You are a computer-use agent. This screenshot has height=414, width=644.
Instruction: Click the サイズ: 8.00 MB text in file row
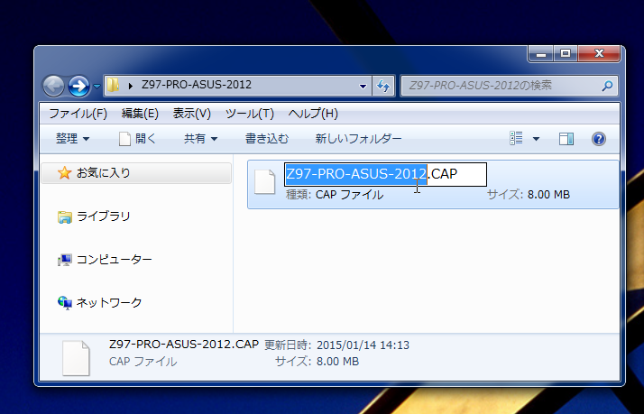click(529, 195)
